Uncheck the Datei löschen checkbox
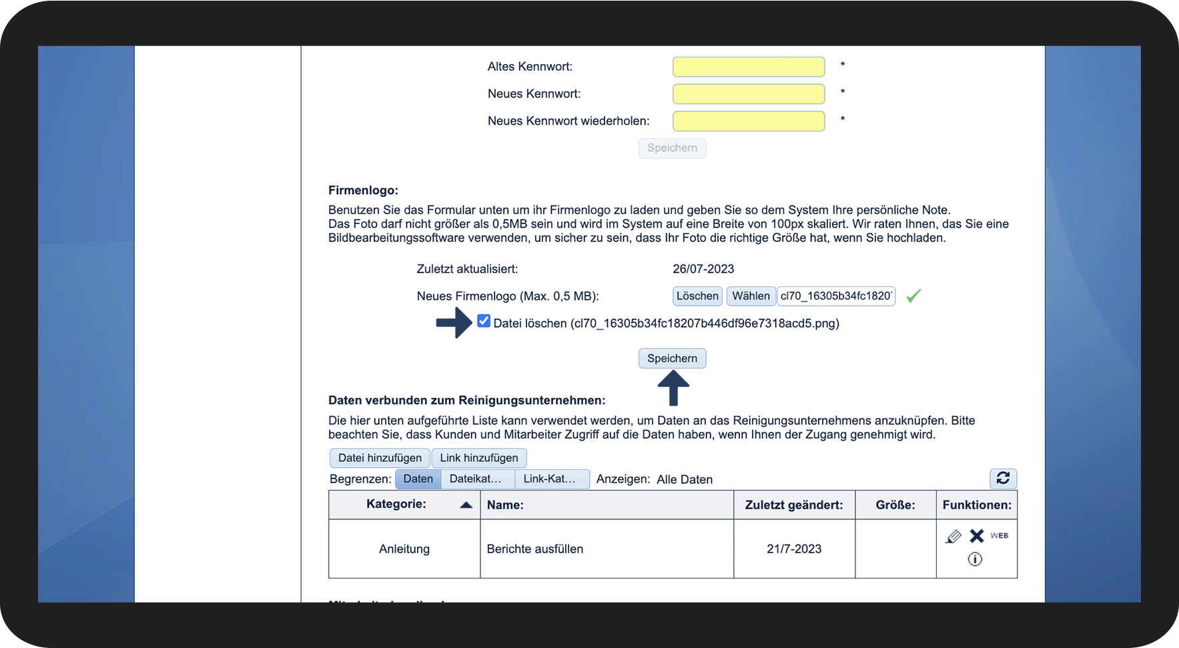 (x=484, y=321)
